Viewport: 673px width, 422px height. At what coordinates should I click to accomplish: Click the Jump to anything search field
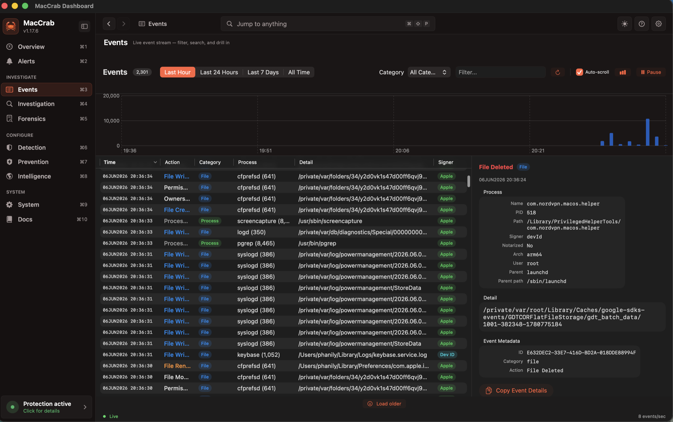tap(328, 24)
